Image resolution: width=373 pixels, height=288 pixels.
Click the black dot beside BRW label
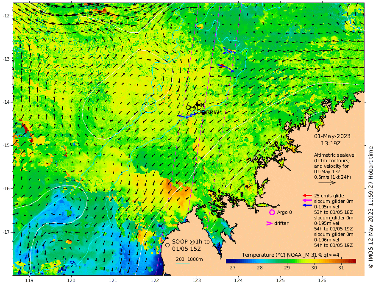point(203,112)
